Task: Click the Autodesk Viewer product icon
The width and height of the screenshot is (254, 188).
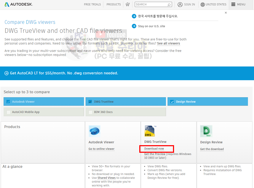Action: pos(95,131)
